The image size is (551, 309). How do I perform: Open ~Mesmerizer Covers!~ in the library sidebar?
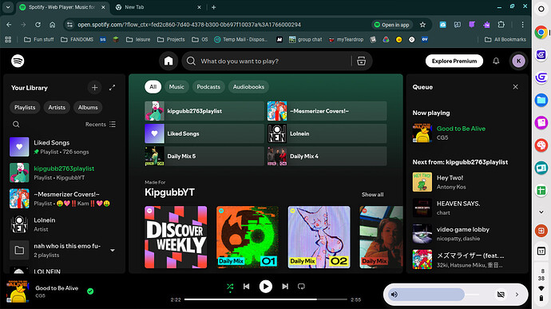(64, 199)
